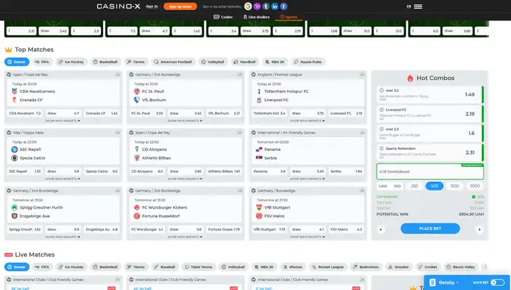This screenshot has width=511, height=290.
Task: Click the Place Bet button
Action: (430, 228)
